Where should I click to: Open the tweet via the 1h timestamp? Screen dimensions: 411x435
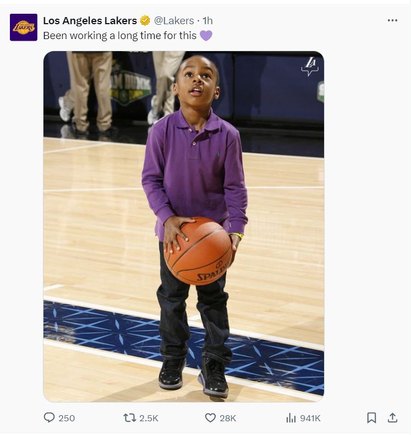tap(207, 21)
